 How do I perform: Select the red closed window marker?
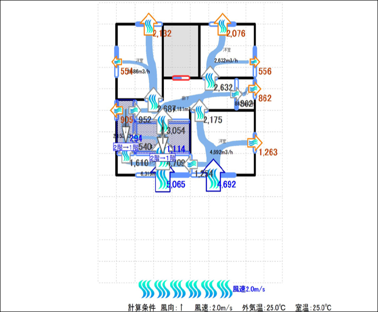pos(181,78)
